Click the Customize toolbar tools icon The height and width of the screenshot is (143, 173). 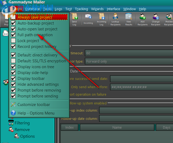coord(13,104)
